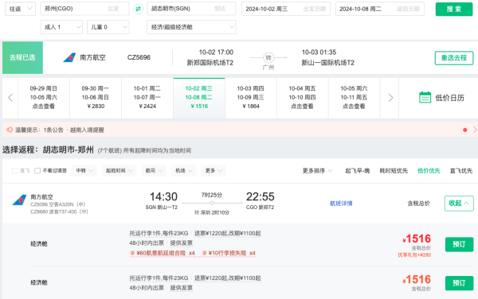Open the 更多 filter dropdown
Screen dimensions: 478x299
(x=214, y=171)
